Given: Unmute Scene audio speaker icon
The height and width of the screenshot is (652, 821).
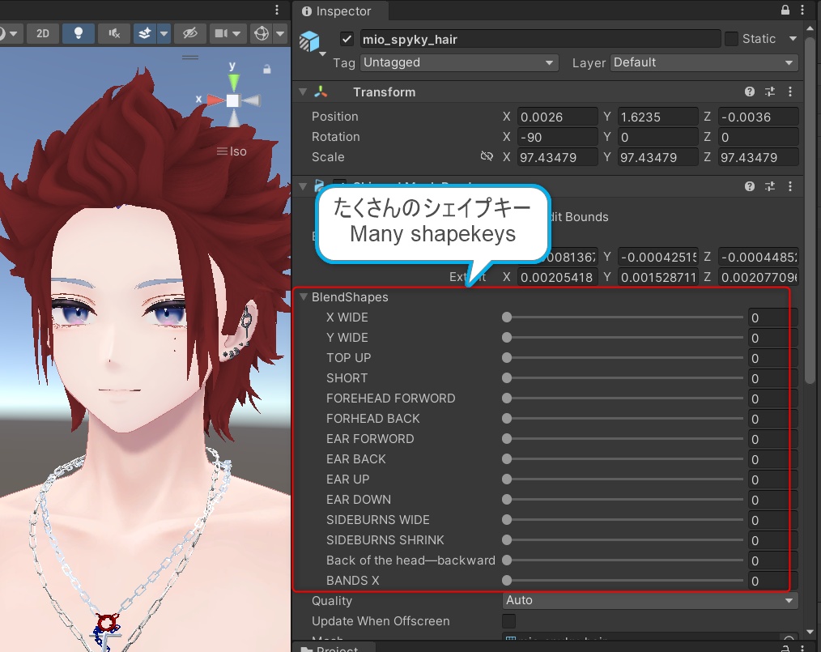Looking at the screenshot, I should (x=113, y=33).
